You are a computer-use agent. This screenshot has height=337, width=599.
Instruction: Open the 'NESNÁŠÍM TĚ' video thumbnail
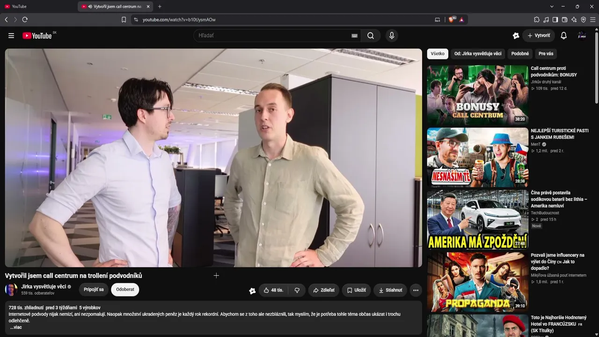(x=477, y=157)
